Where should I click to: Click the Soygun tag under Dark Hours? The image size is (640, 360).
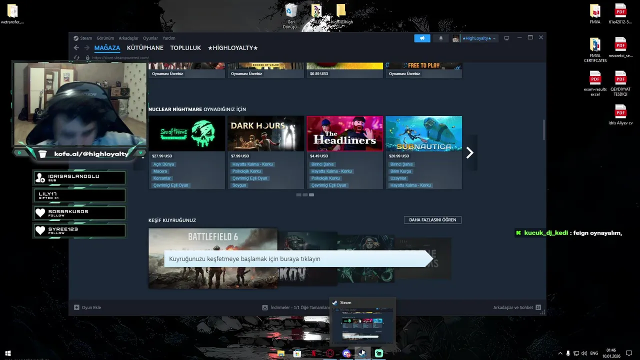[x=239, y=185]
